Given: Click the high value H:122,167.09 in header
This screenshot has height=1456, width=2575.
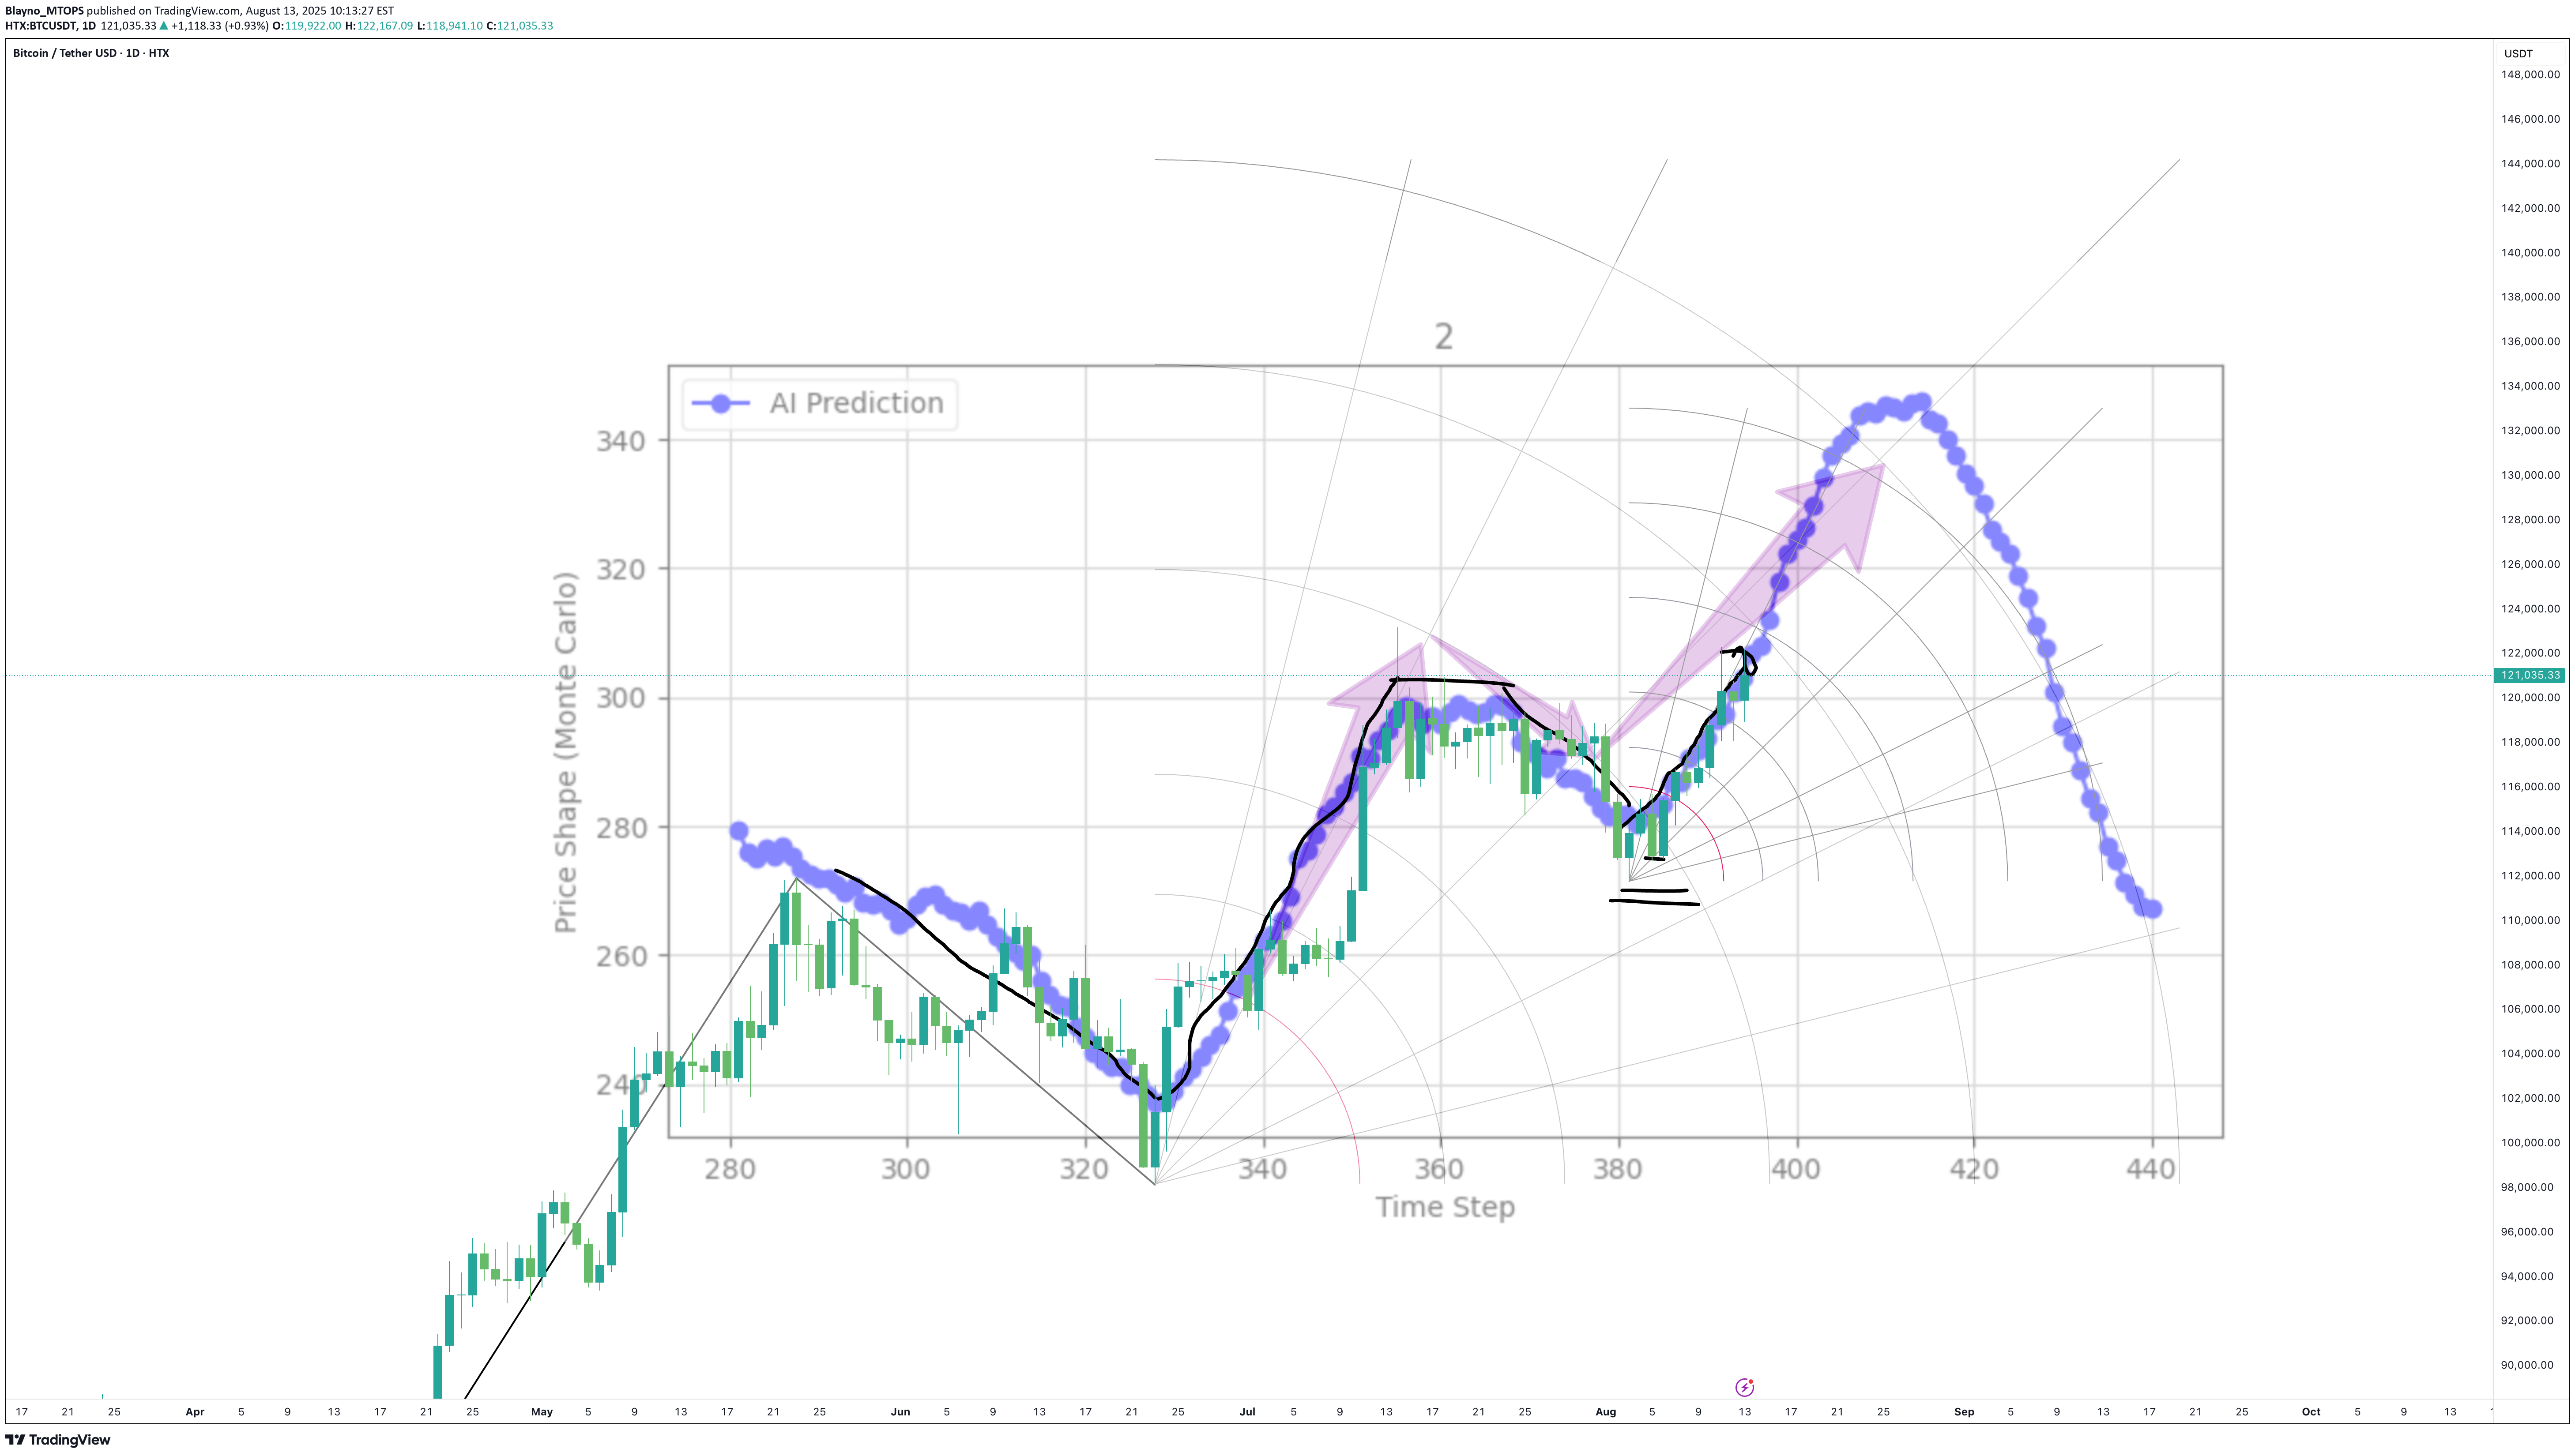Looking at the screenshot, I should tap(379, 26).
